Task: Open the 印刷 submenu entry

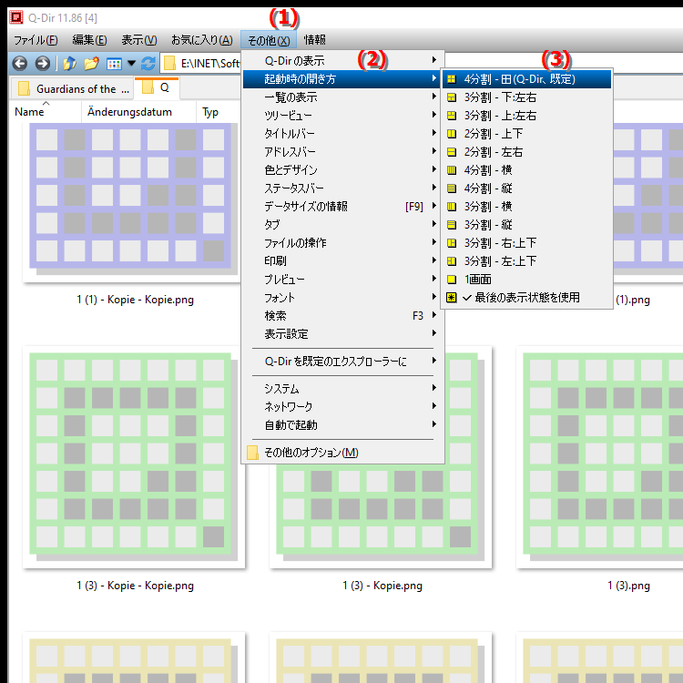Action: click(x=343, y=261)
